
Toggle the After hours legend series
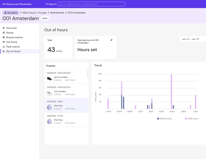(192, 118)
